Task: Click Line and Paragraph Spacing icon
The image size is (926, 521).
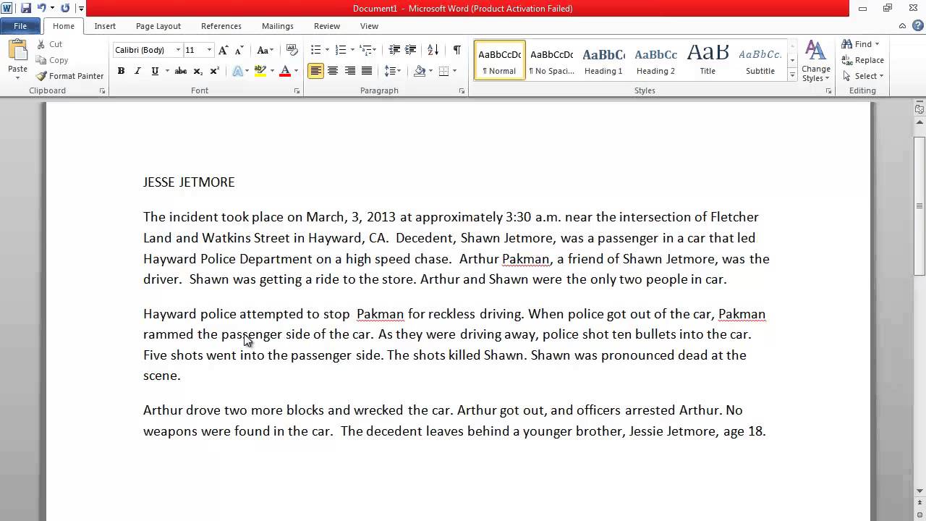Action: 389,71
